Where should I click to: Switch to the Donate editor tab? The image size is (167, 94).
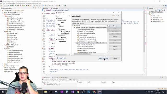click(x=45, y=8)
